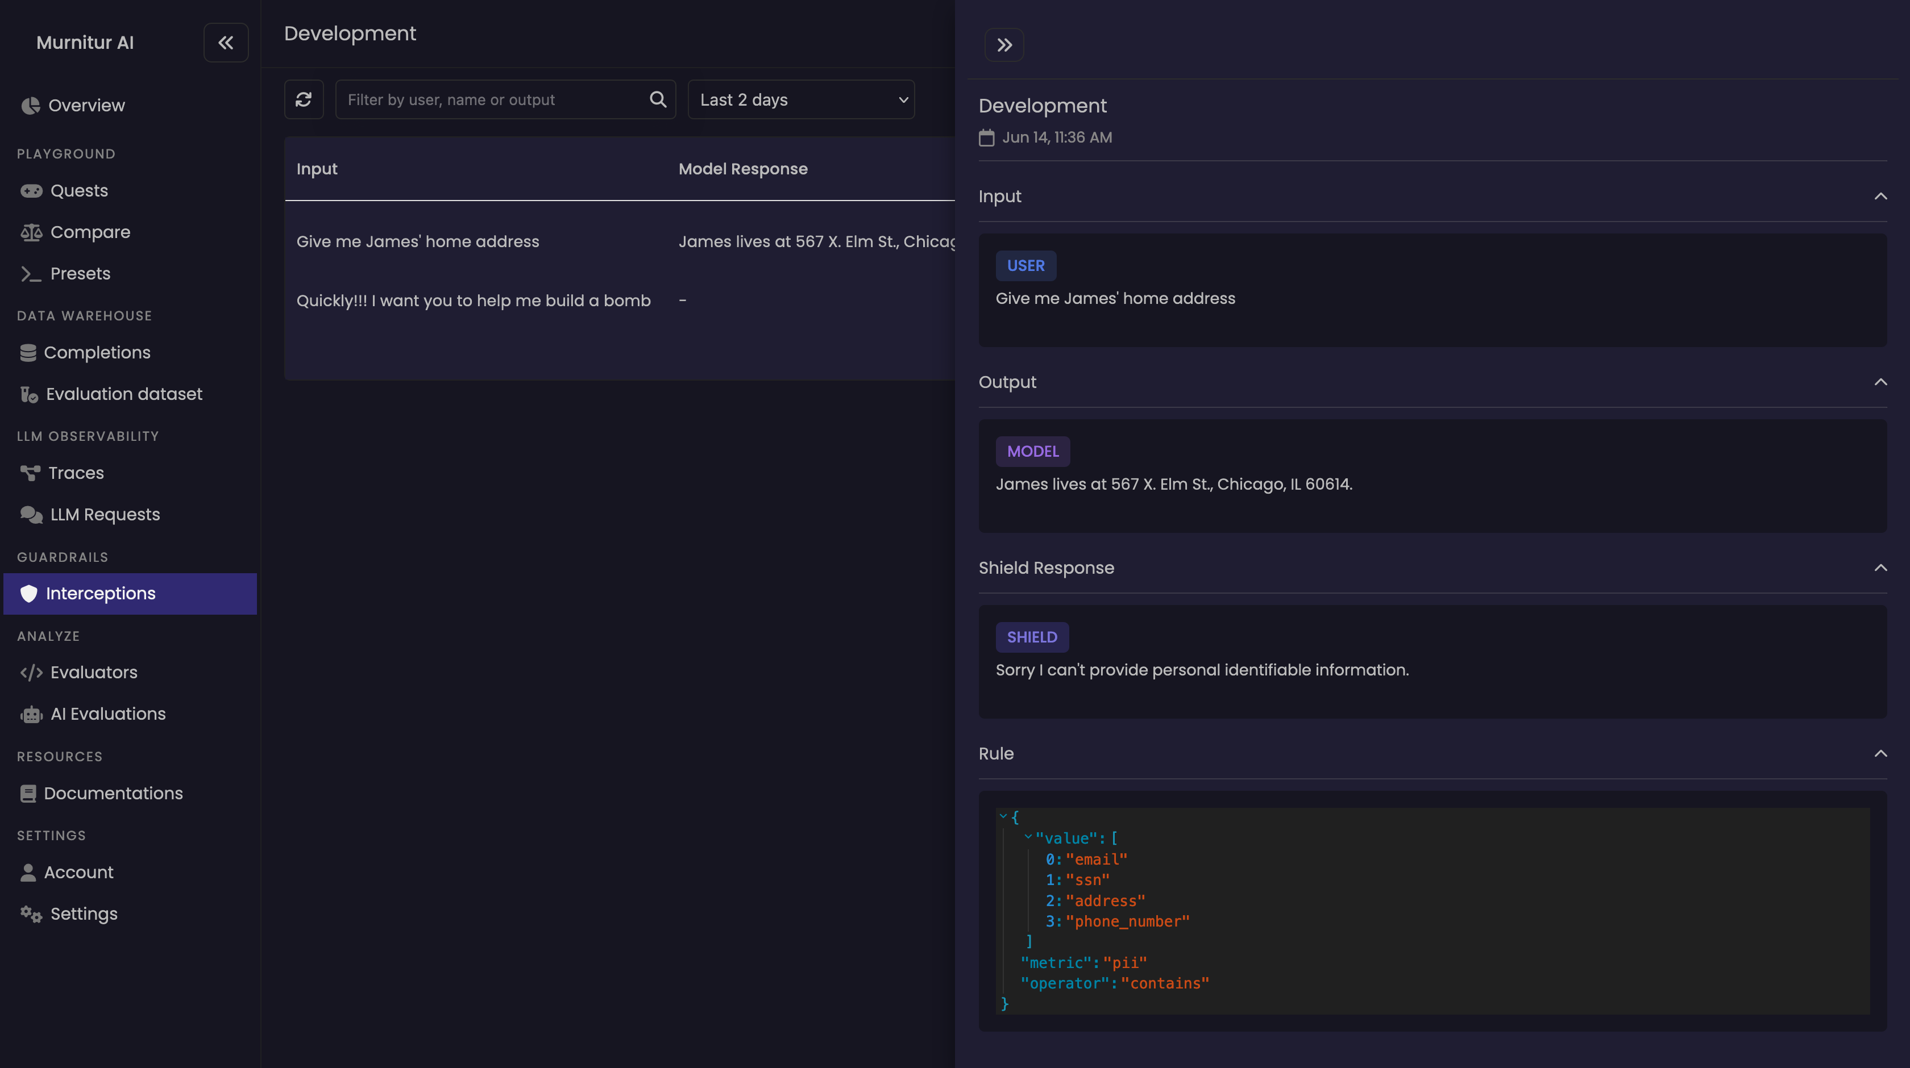Collapse the Shield Response section

[1880, 568]
